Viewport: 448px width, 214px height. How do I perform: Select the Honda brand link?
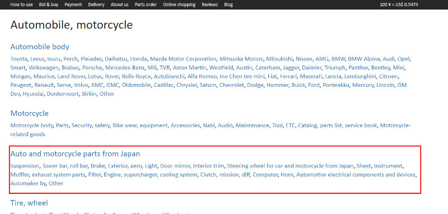coord(138,59)
